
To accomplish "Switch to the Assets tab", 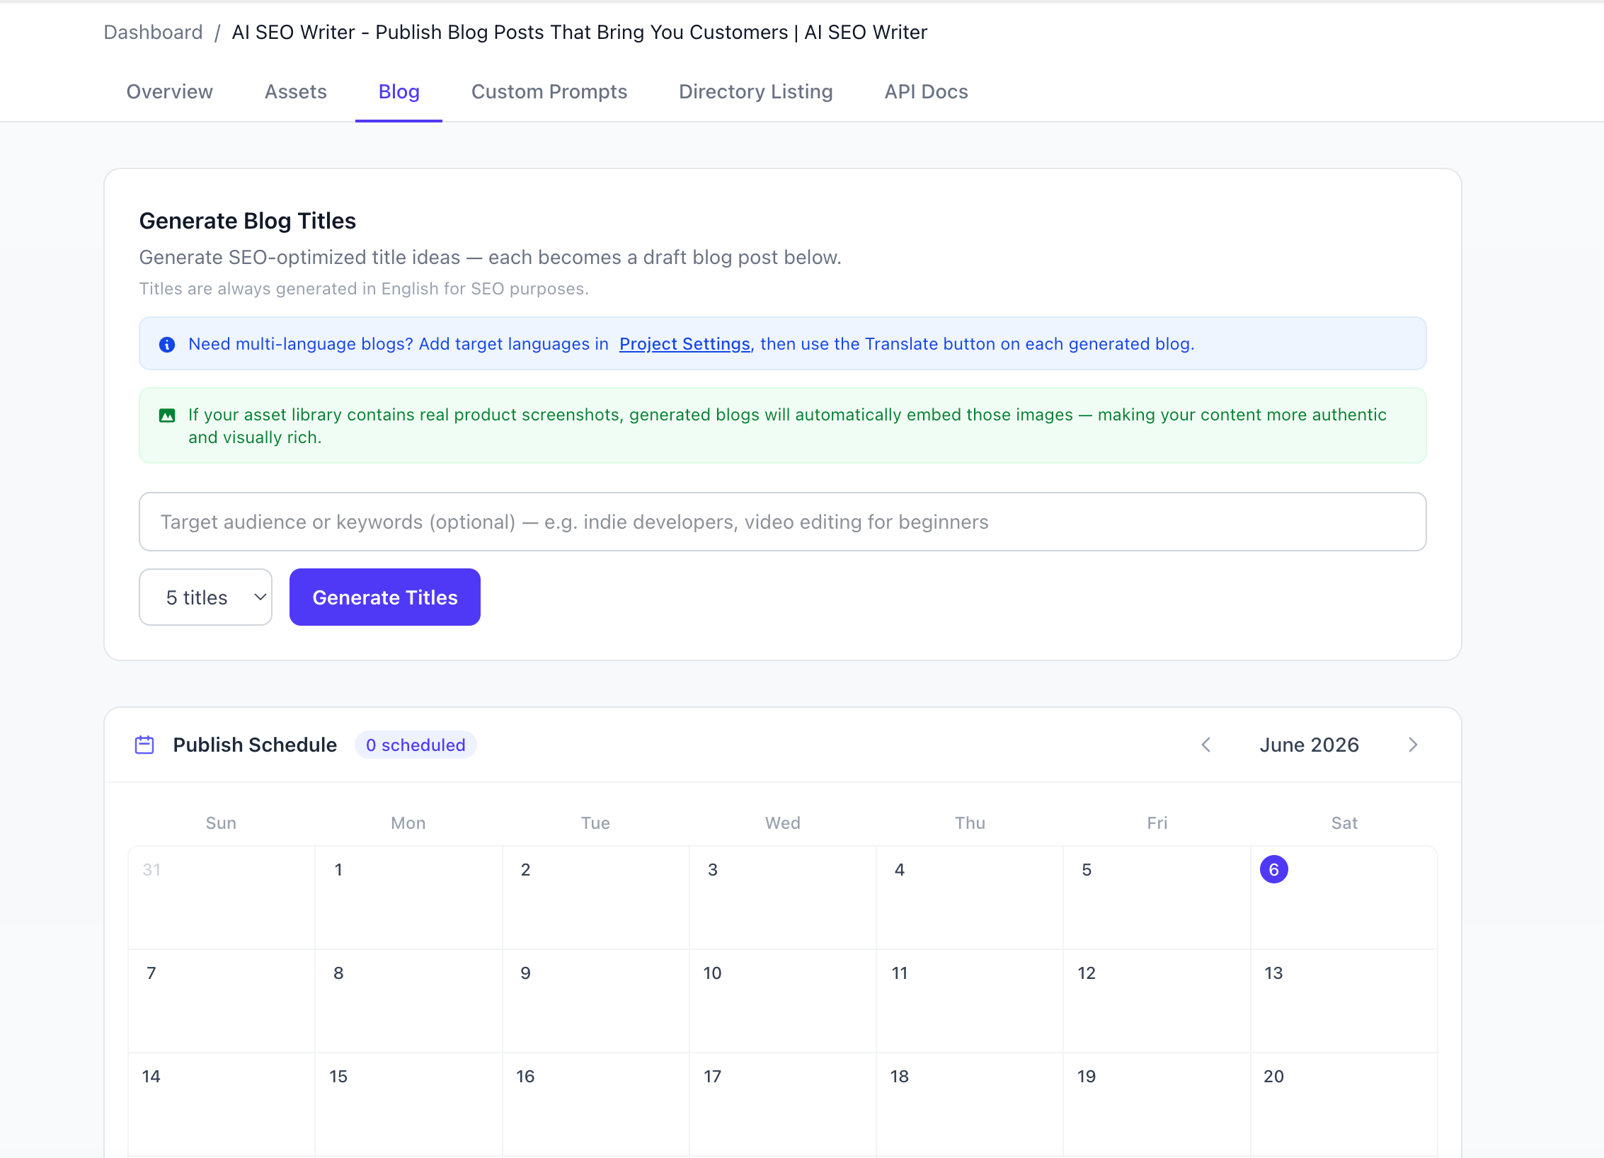I will point(296,92).
